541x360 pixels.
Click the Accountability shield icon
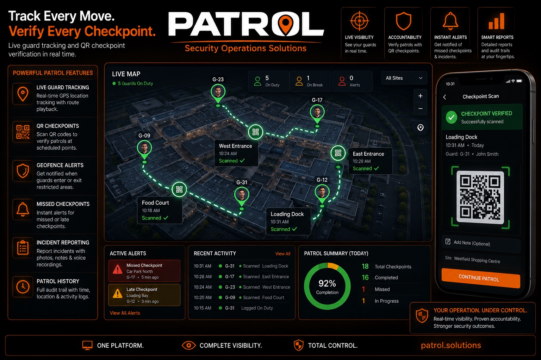(x=404, y=21)
